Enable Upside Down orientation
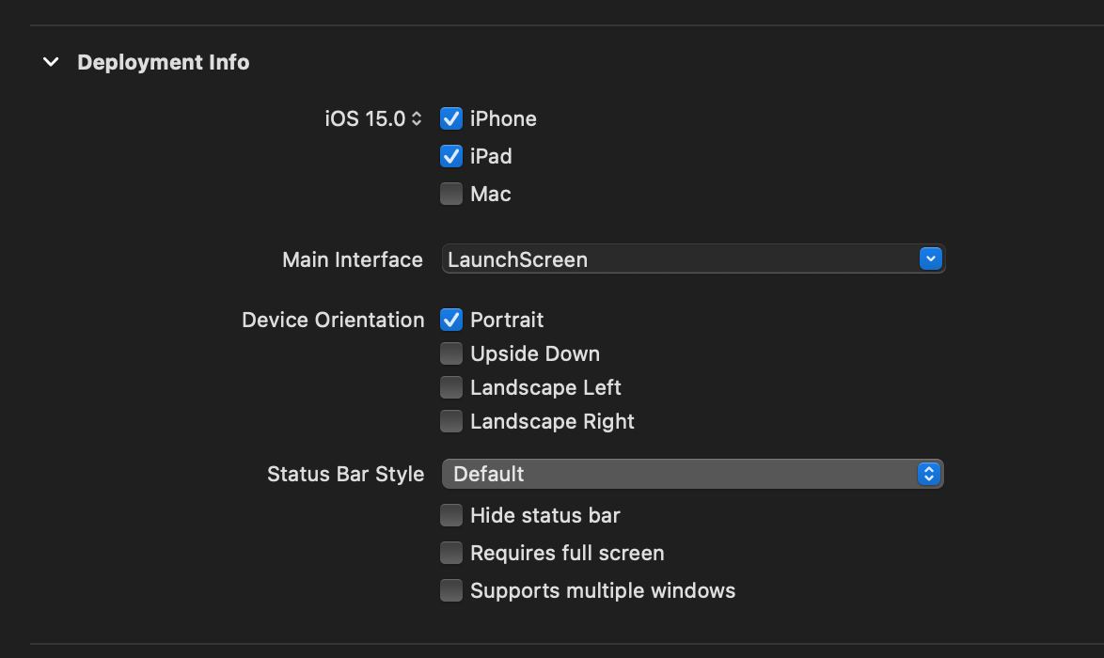This screenshot has width=1104, height=658. tap(451, 353)
